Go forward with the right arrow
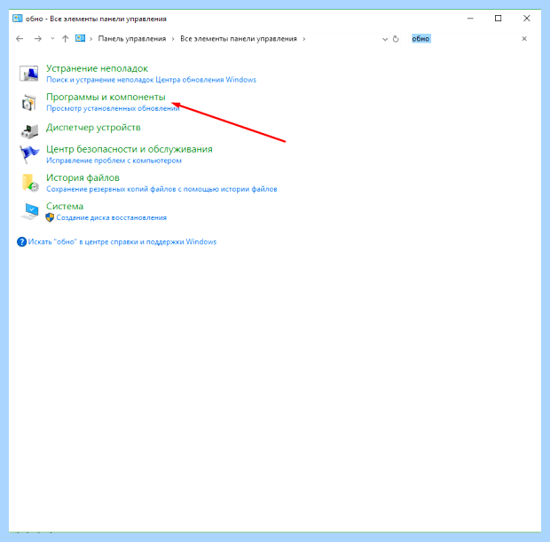The width and height of the screenshot is (550, 542). [x=38, y=39]
